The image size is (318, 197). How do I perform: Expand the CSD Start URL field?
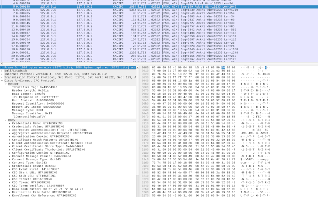tap(10, 172)
